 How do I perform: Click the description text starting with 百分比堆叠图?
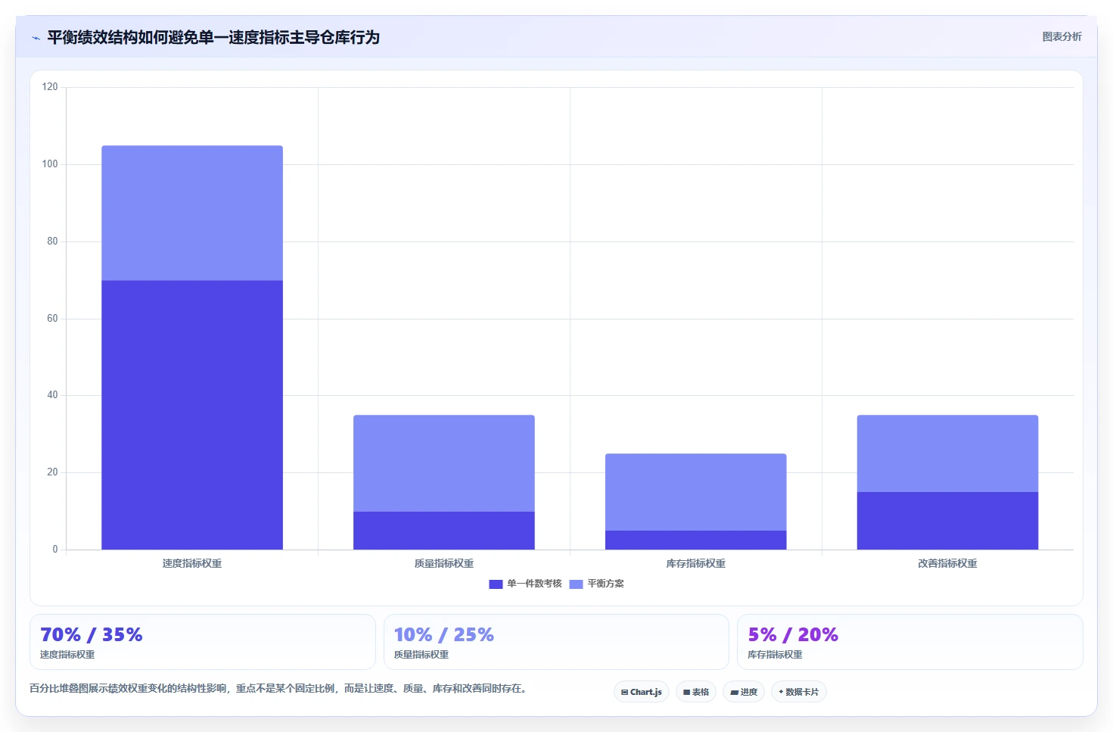click(278, 689)
